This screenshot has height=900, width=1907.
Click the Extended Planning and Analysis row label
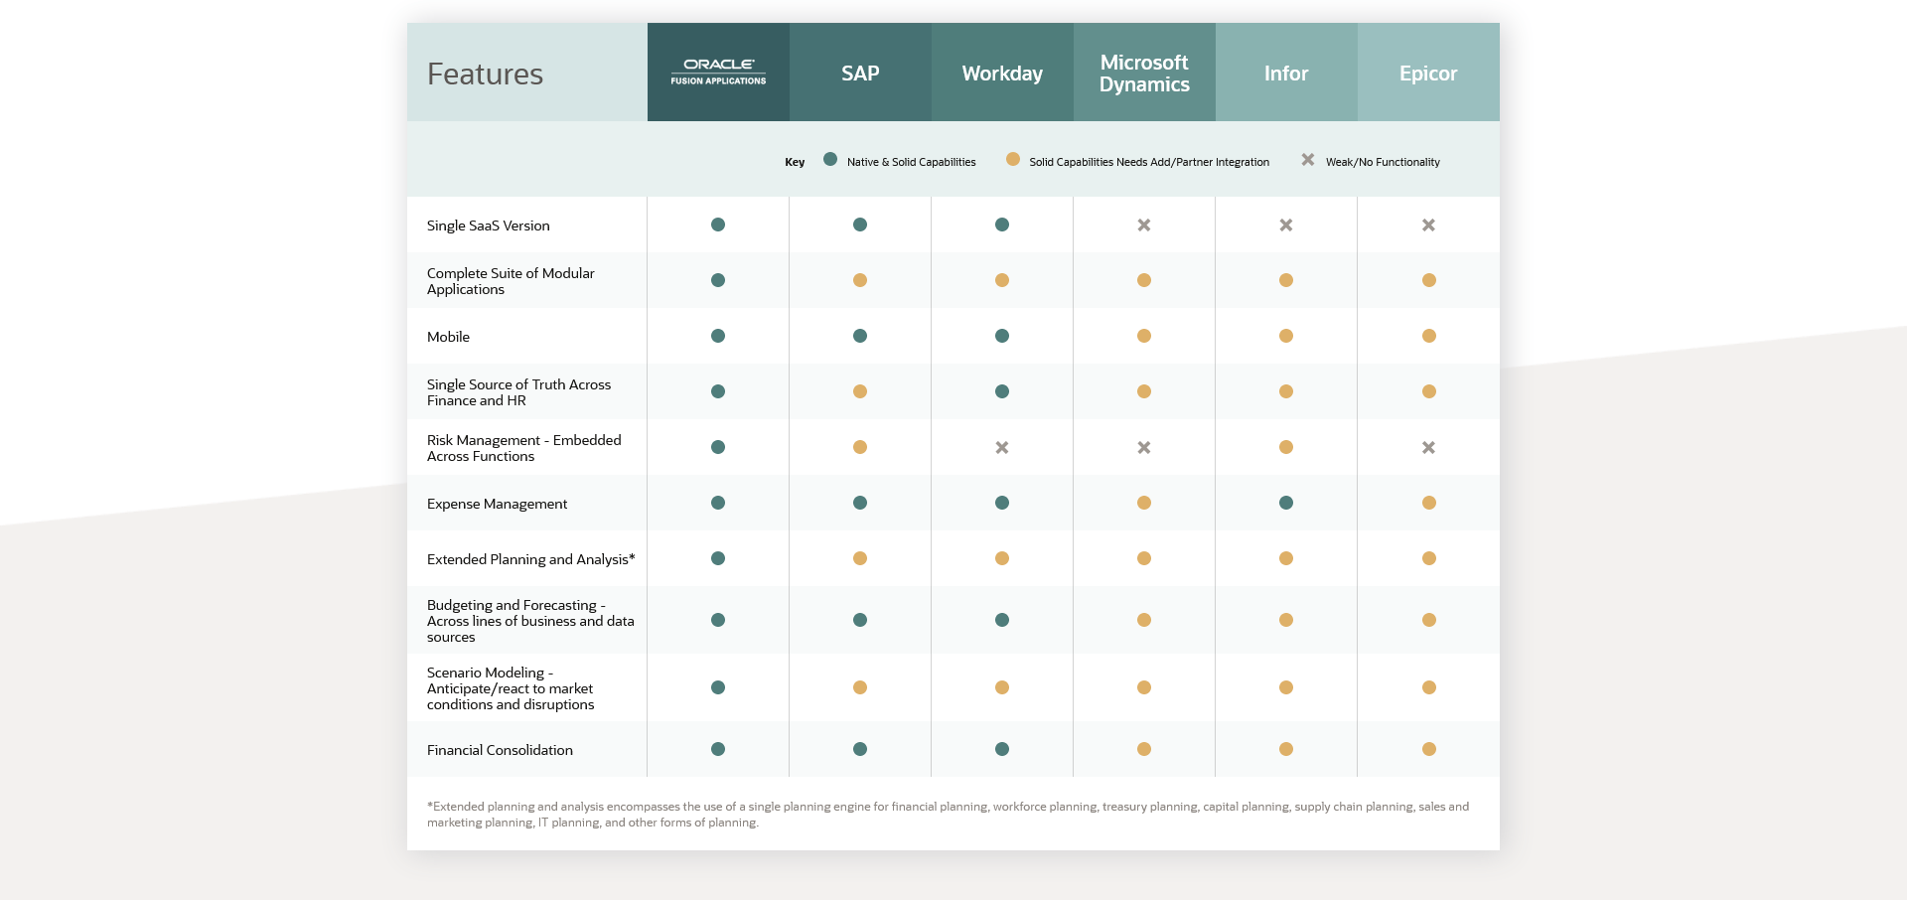530,559
